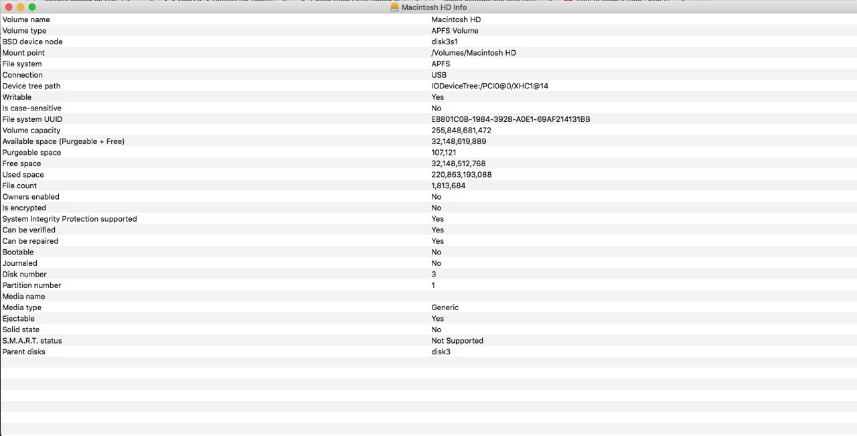Click the "Device tree path" label

click(31, 86)
